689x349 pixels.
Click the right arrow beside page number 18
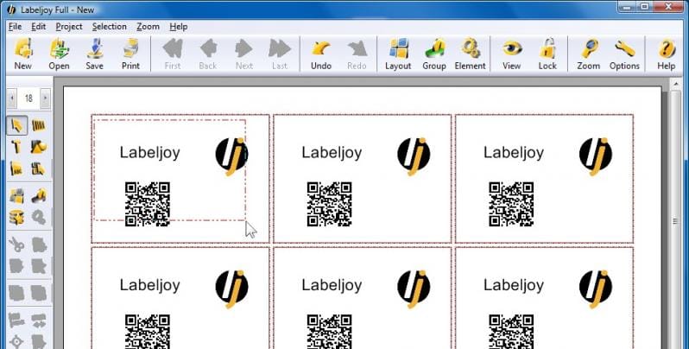45,98
